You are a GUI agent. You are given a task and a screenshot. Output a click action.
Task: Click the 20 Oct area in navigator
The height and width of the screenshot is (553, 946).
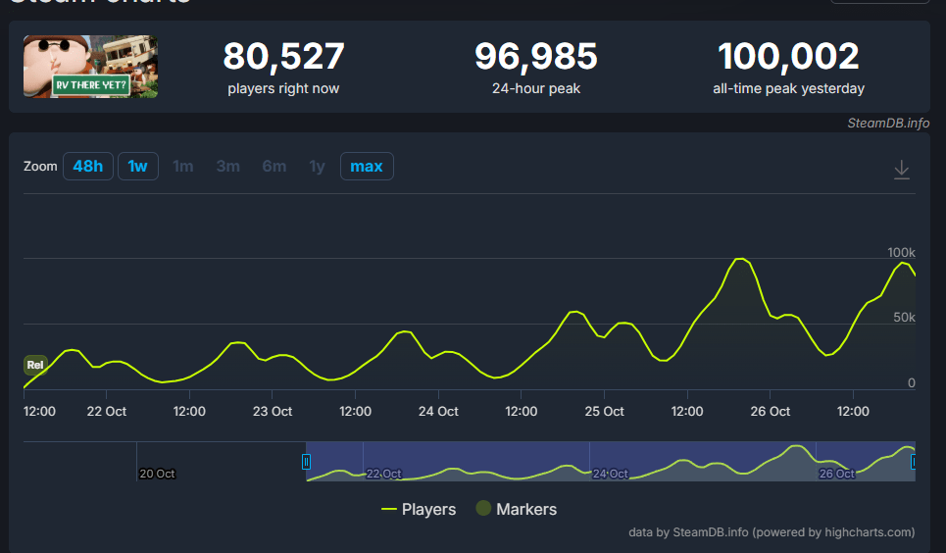pos(157,473)
